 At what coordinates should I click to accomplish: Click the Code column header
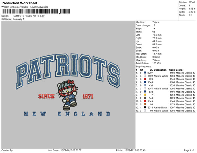click(x=172, y=70)
